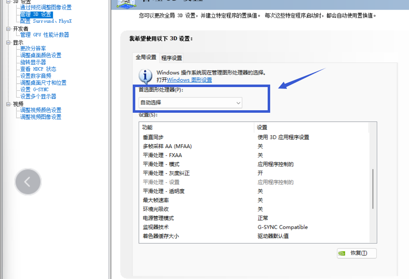
Task: Click the blue information icon
Action: (x=145, y=76)
